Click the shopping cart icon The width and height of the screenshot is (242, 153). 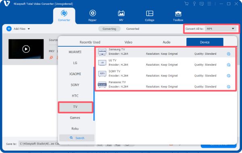(186, 4)
